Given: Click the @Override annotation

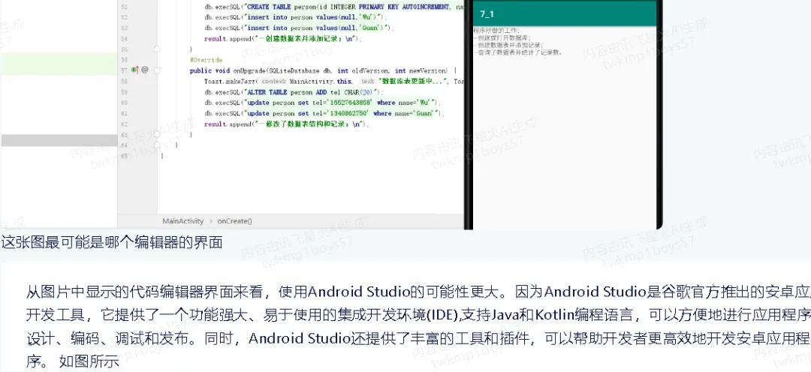Looking at the screenshot, I should tap(206, 60).
